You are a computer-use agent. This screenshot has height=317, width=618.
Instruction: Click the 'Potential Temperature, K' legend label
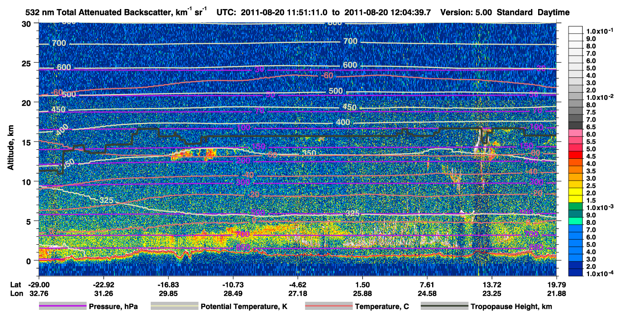(x=244, y=307)
